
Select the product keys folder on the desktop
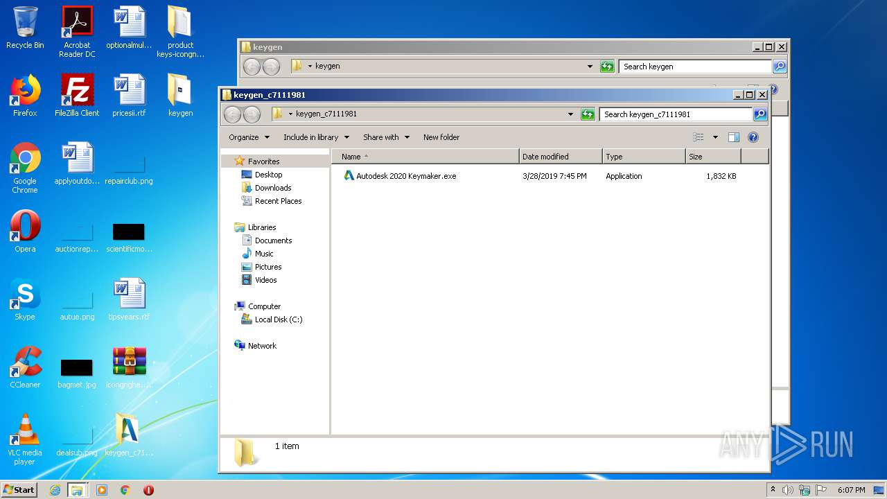180,32
